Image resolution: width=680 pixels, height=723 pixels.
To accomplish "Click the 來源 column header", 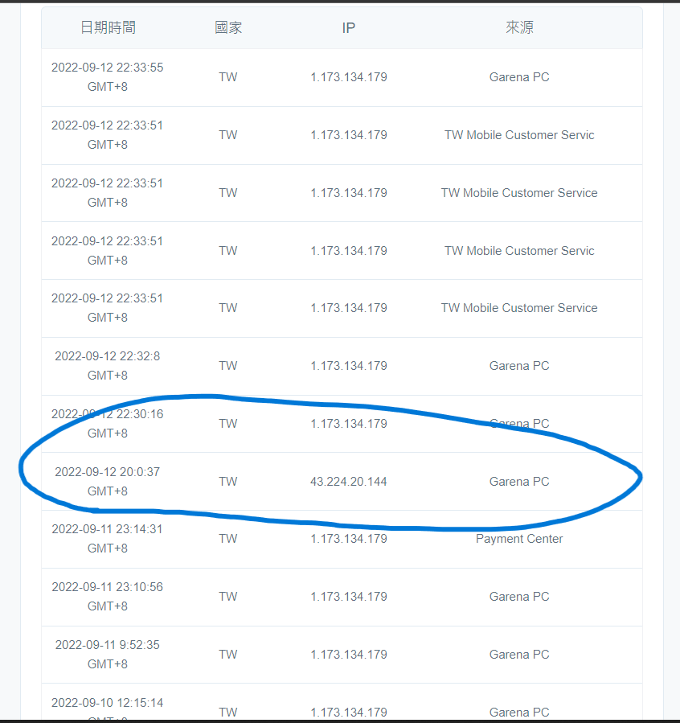I will click(x=519, y=27).
